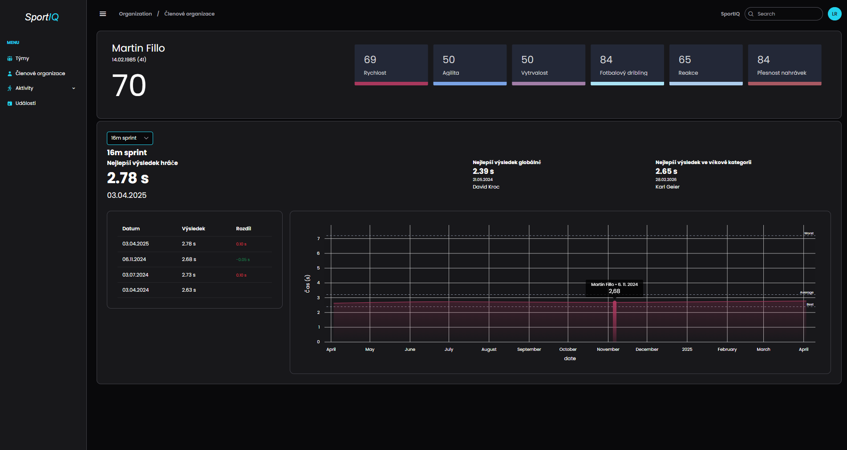Click the hamburger menu icon
Screen dimensions: 847x450
point(103,14)
